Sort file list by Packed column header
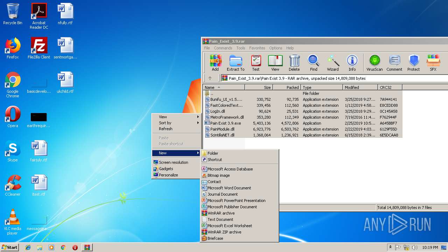Screen dimensions: 448x252 pyautogui.click(x=287, y=87)
